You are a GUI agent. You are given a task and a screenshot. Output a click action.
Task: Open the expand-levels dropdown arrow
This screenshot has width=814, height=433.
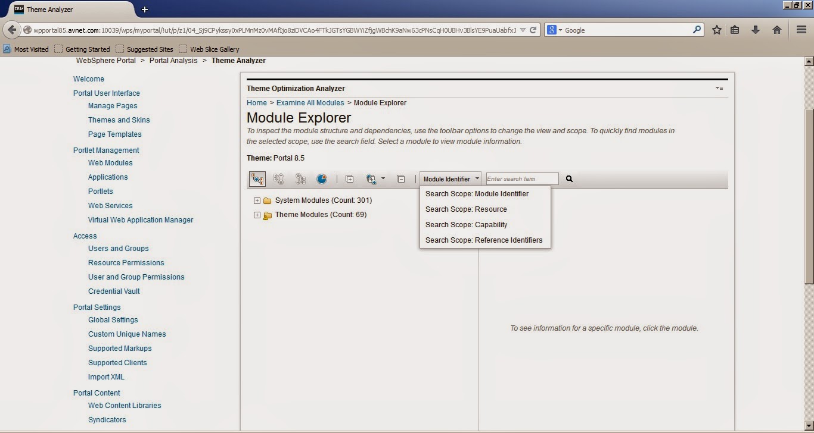[383, 178]
